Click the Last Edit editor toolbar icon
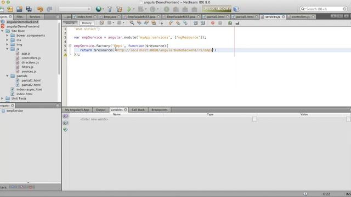 tap(101, 23)
